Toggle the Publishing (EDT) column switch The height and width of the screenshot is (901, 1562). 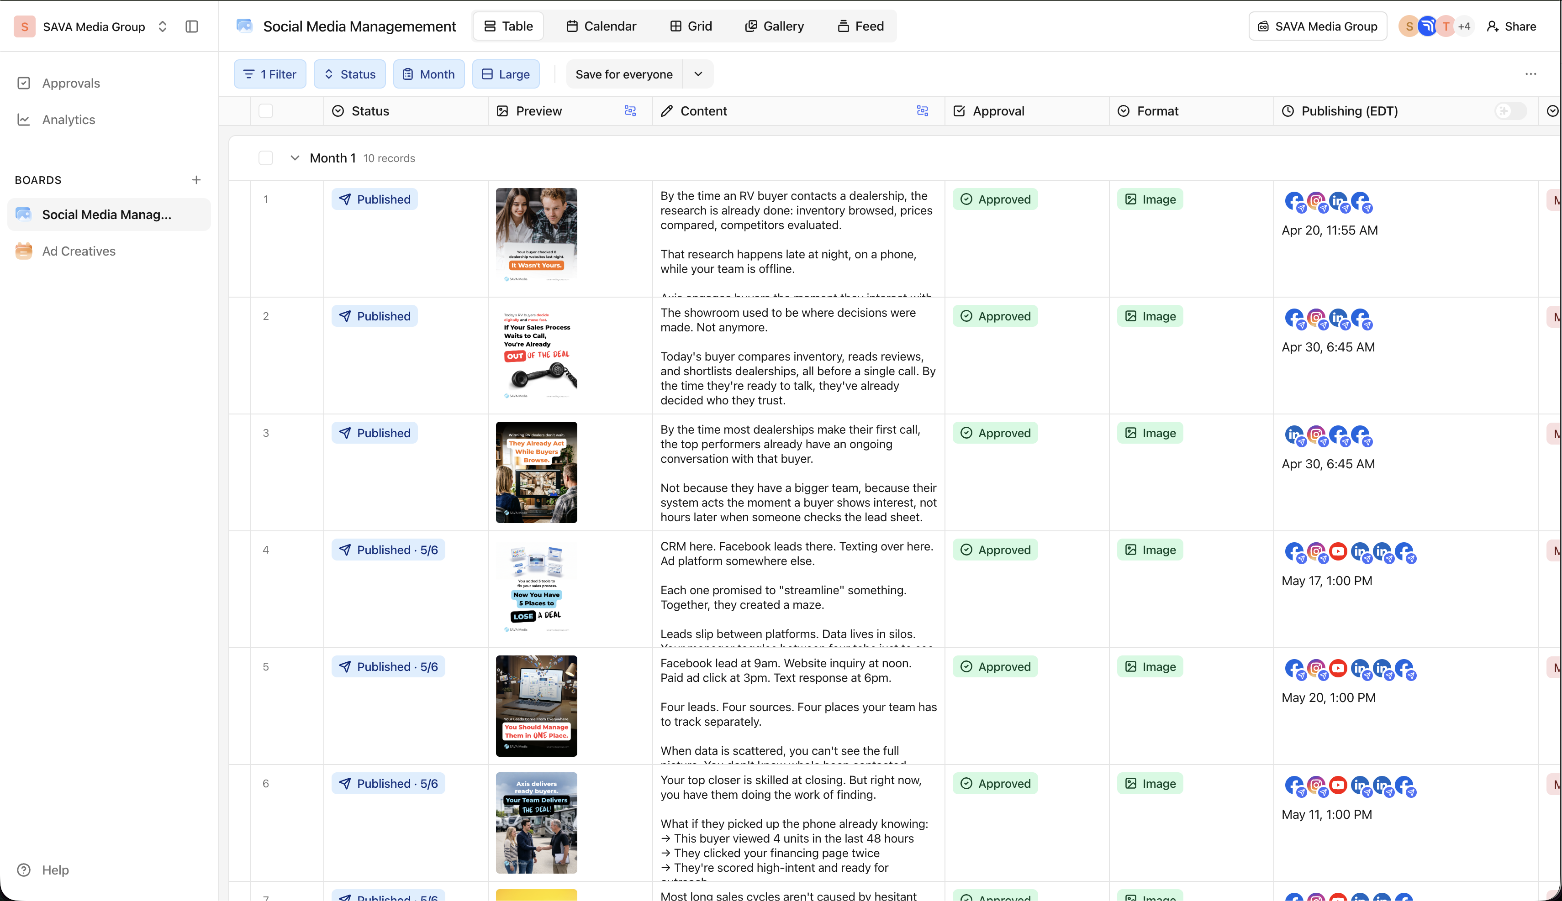pos(1510,111)
